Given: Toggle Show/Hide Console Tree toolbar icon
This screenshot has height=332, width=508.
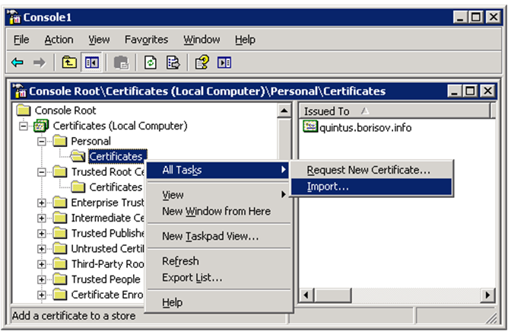Looking at the screenshot, I should click(x=91, y=62).
